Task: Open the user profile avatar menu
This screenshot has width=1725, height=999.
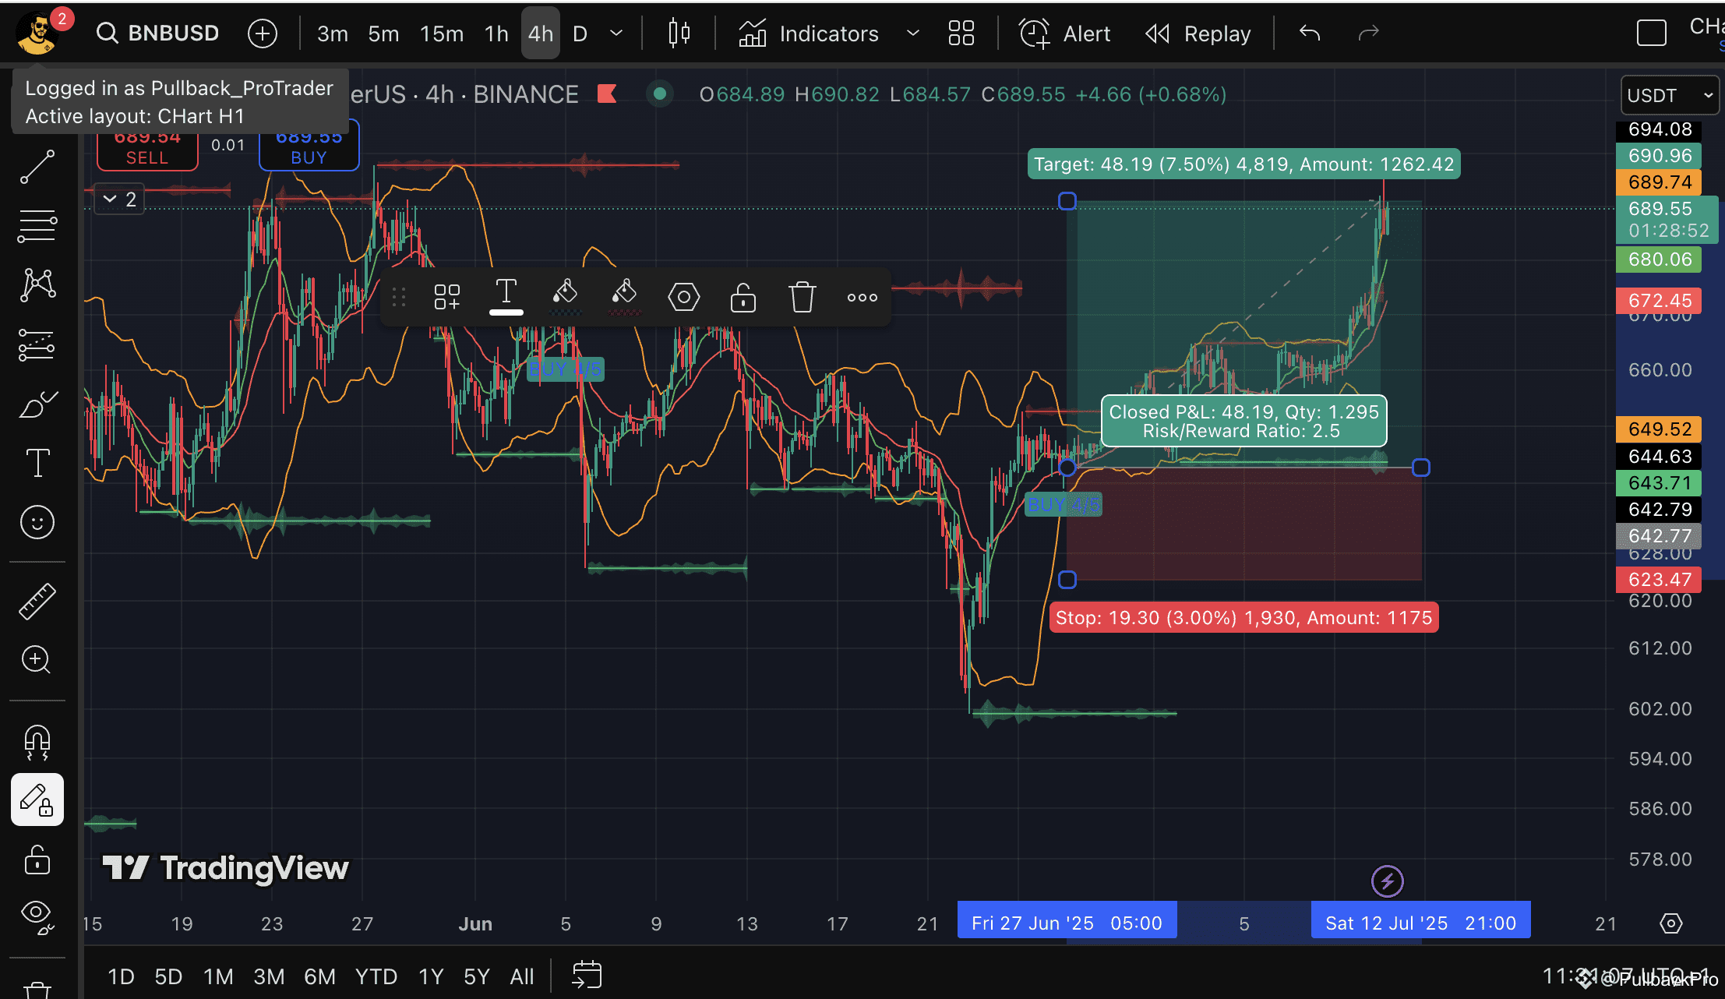Action: [x=37, y=34]
